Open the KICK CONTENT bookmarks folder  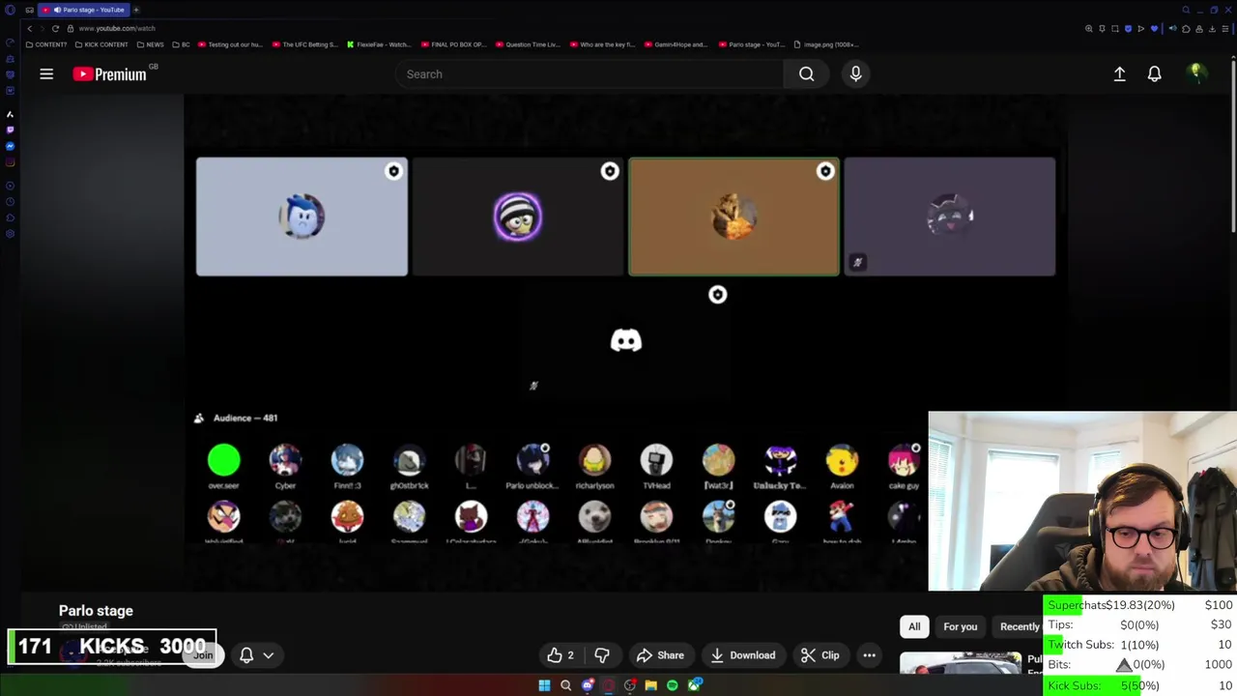(x=102, y=44)
